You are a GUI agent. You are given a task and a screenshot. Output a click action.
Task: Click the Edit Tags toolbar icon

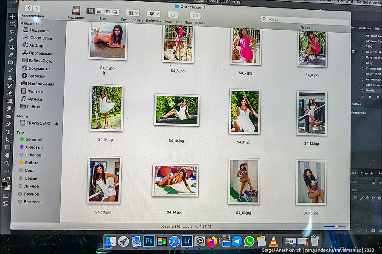pyautogui.click(x=195, y=16)
